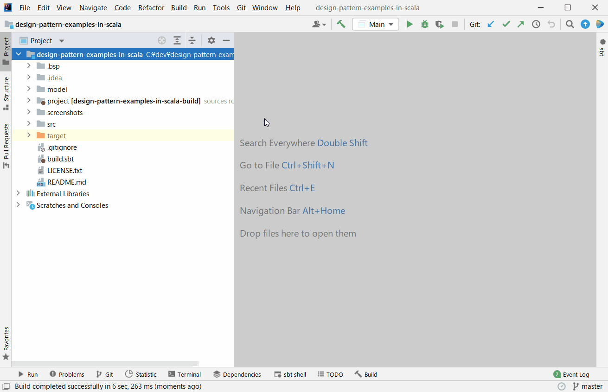This screenshot has height=392, width=608.
Task: Click the IDE update blue arrow icon
Action: (x=585, y=24)
